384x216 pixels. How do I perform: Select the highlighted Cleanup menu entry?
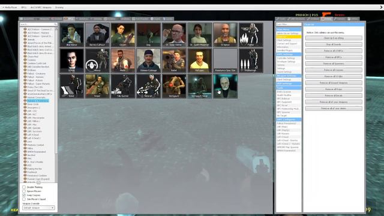pos(289,37)
